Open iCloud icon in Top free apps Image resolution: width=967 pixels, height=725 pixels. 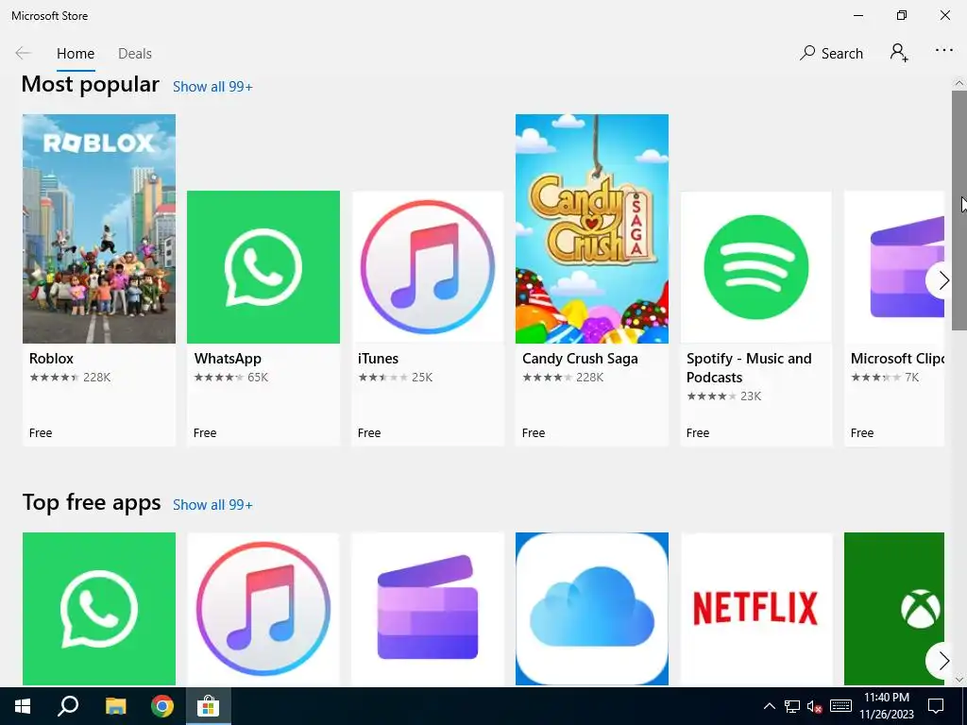[x=592, y=609]
